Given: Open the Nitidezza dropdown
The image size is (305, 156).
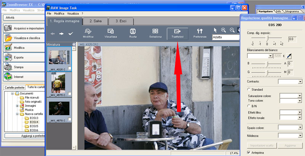Looking at the screenshot, I should (x=290, y=135).
